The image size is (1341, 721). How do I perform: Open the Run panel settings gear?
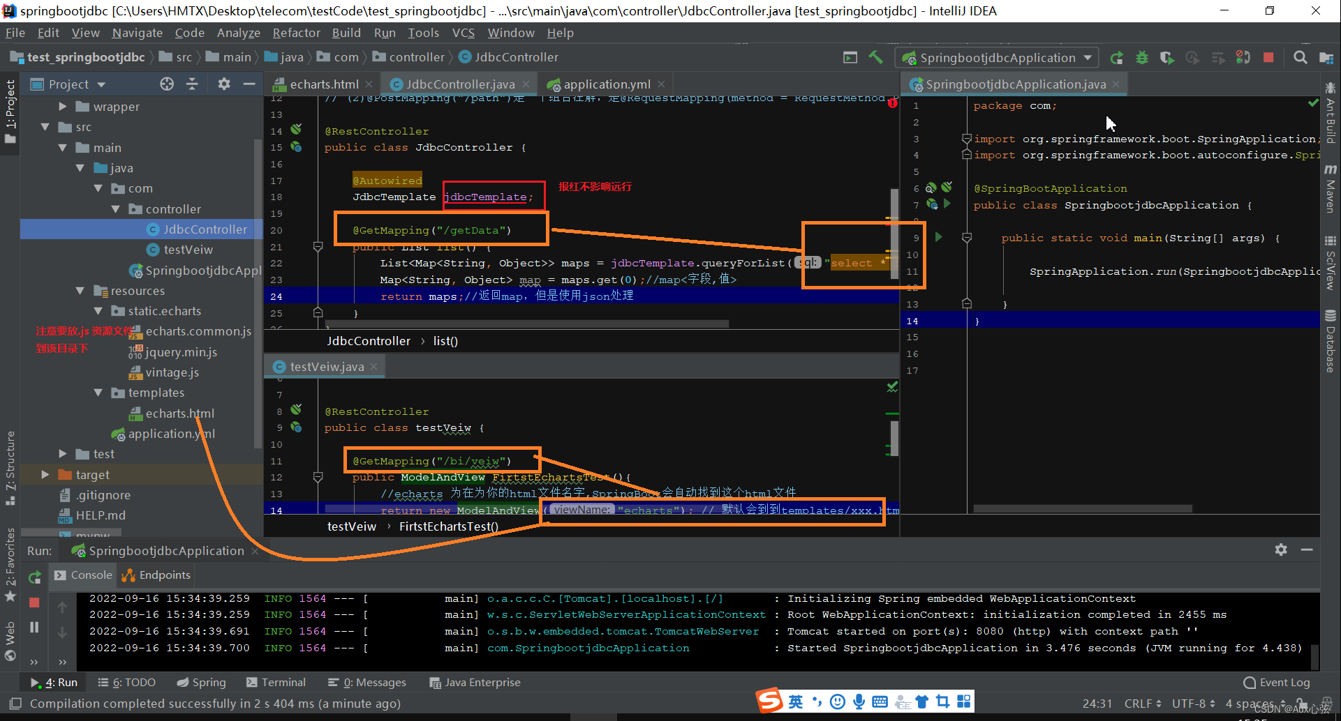click(1281, 549)
